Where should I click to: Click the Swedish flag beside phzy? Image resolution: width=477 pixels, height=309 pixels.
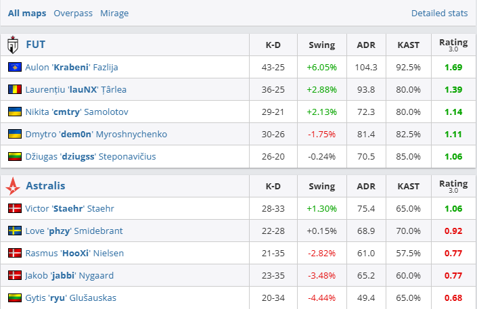(14, 231)
